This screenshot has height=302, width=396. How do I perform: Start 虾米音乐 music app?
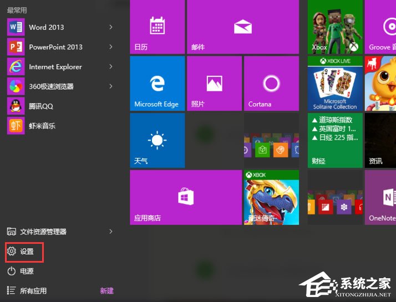coord(42,126)
